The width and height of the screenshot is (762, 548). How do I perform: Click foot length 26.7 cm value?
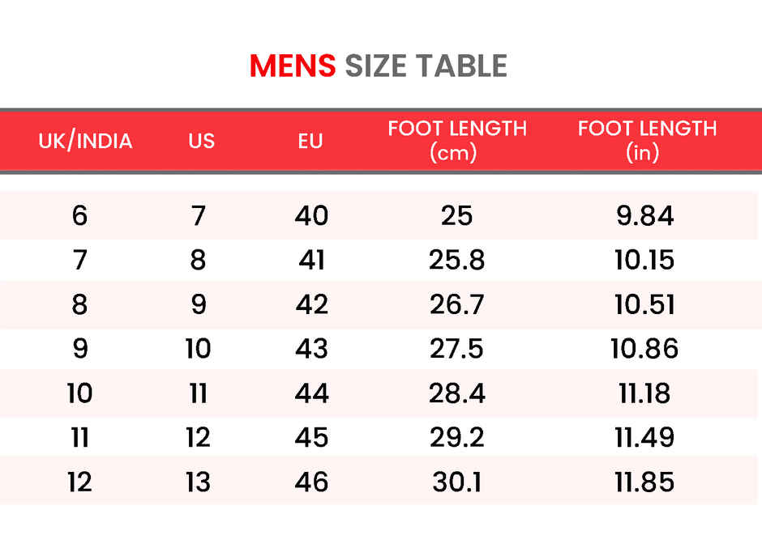(x=456, y=305)
